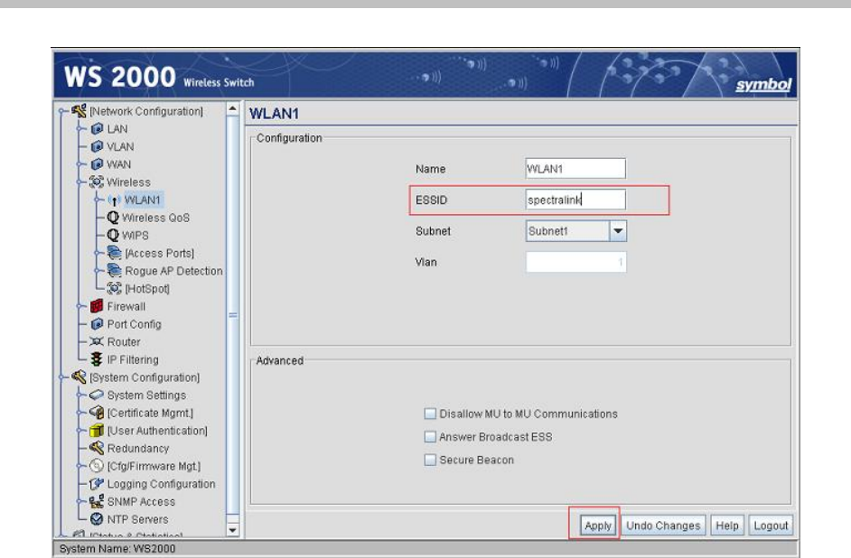Click the WIPS icon
The height and width of the screenshot is (558, 851).
click(113, 236)
